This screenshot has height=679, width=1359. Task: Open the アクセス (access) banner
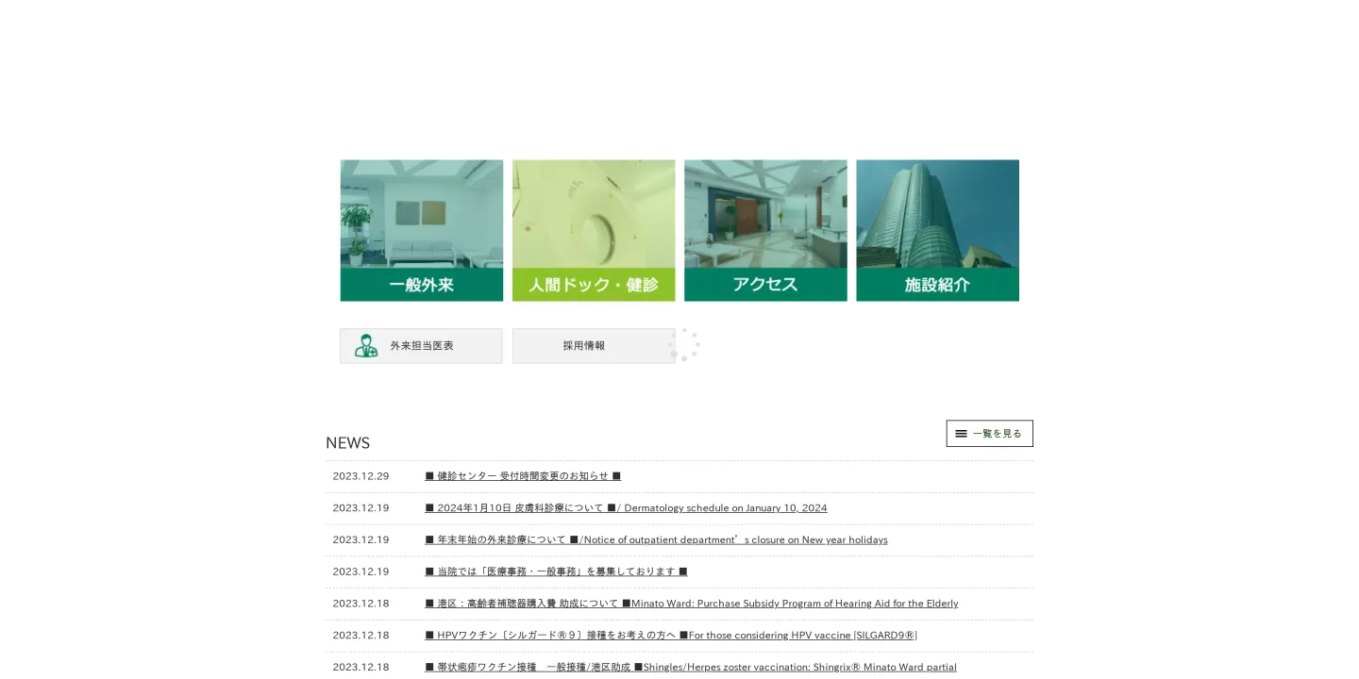point(765,285)
